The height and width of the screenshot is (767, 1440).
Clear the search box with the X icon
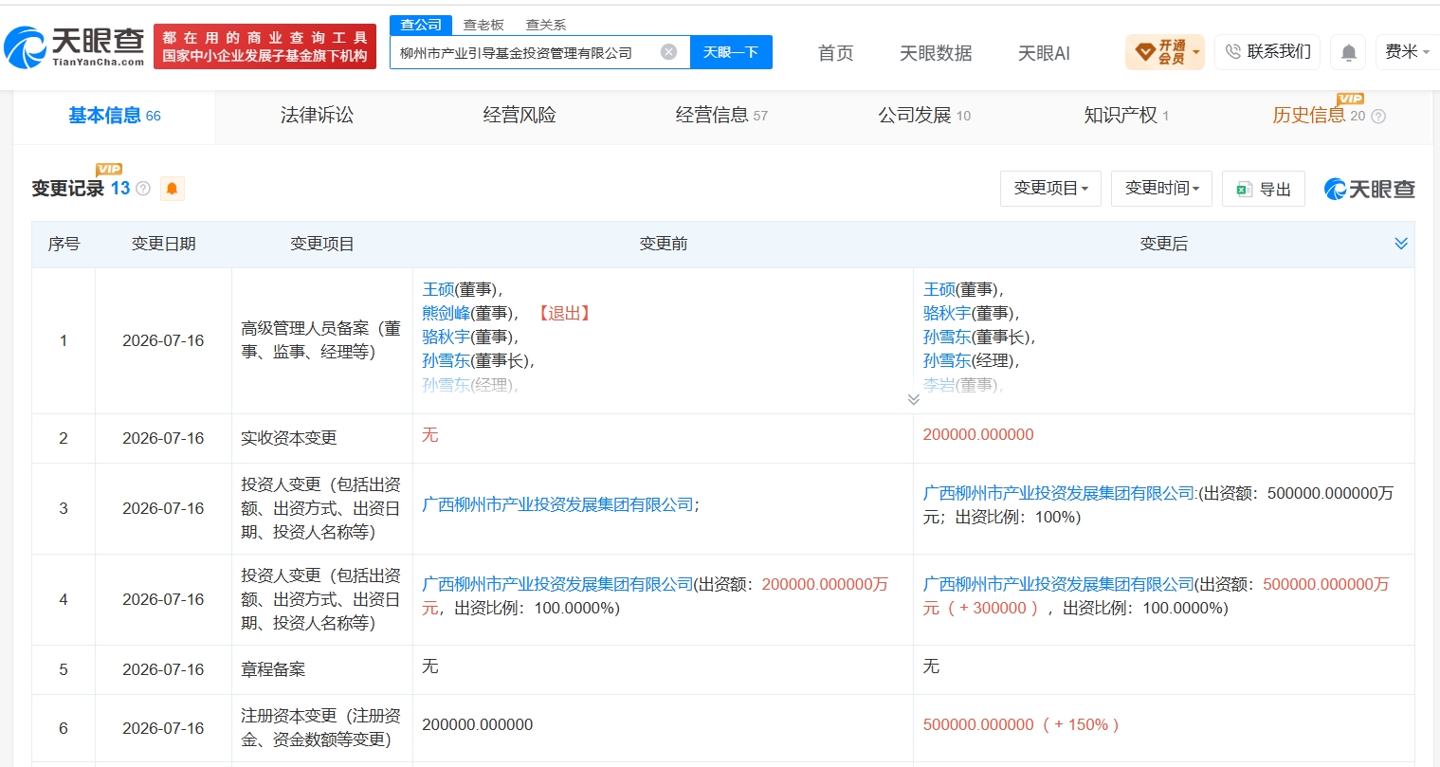coord(668,52)
